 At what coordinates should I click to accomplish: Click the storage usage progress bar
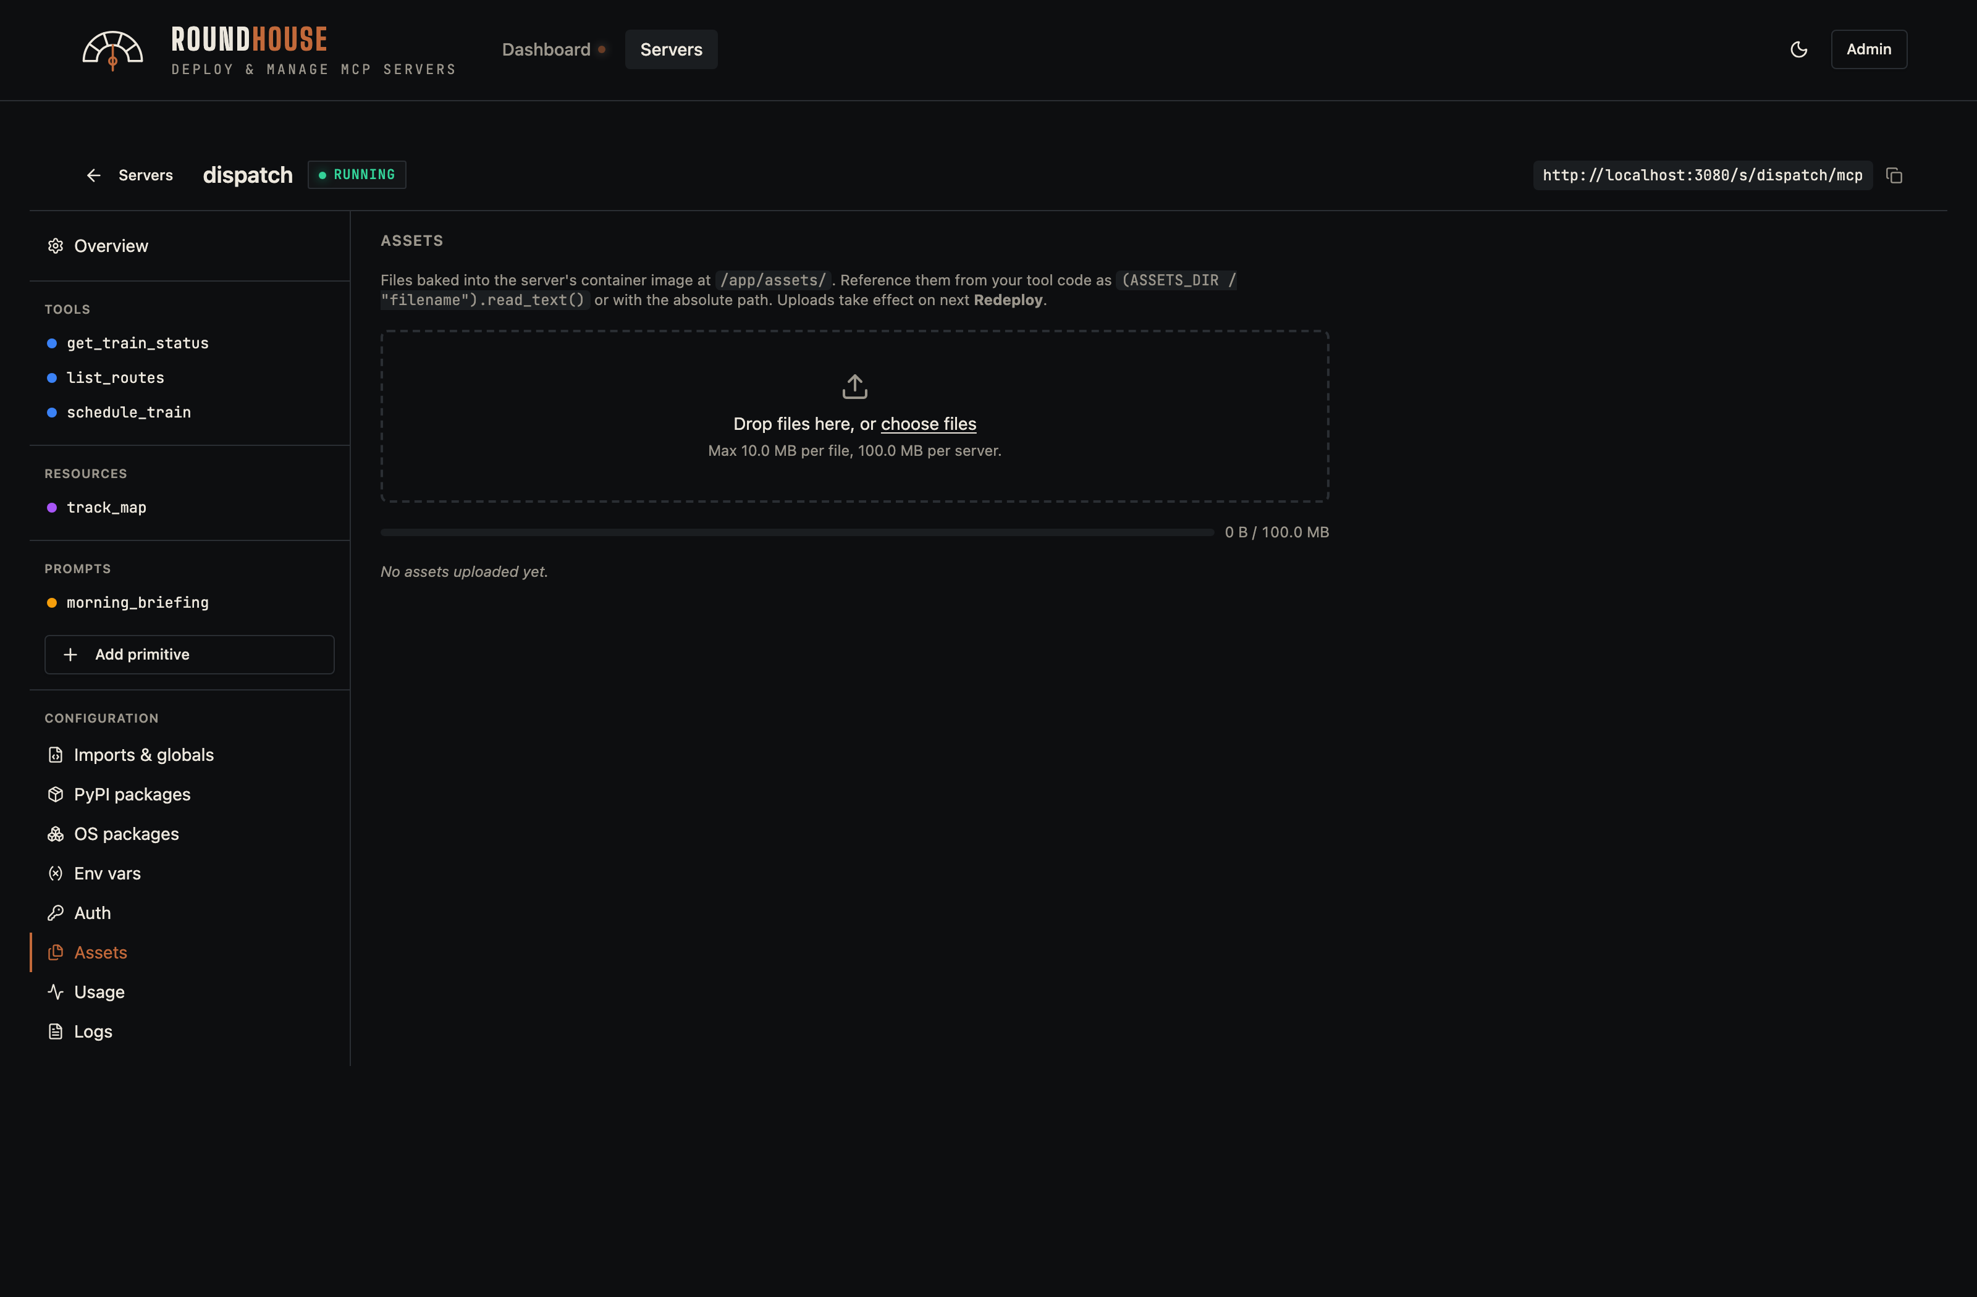(x=798, y=532)
